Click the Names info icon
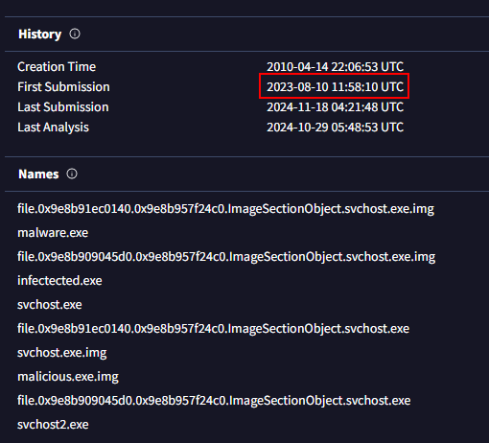 click(x=72, y=174)
